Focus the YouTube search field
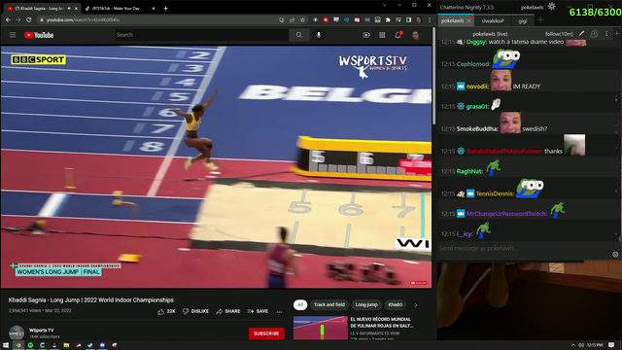 tap(202, 35)
